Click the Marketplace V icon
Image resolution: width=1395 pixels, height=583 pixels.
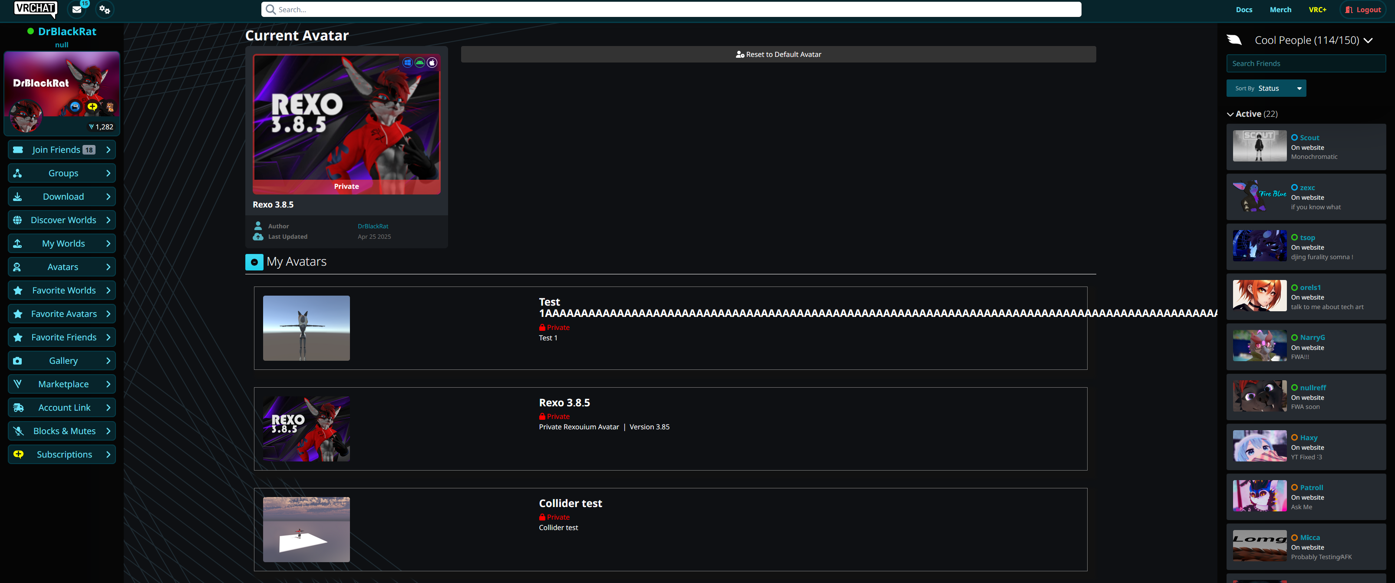coord(18,384)
